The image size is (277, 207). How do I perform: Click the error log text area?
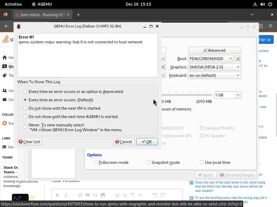tap(88, 55)
